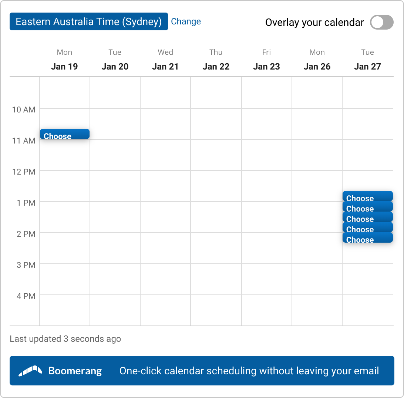The image size is (404, 398).
Task: Select the Tue Jan 20 column header
Action: point(115,60)
